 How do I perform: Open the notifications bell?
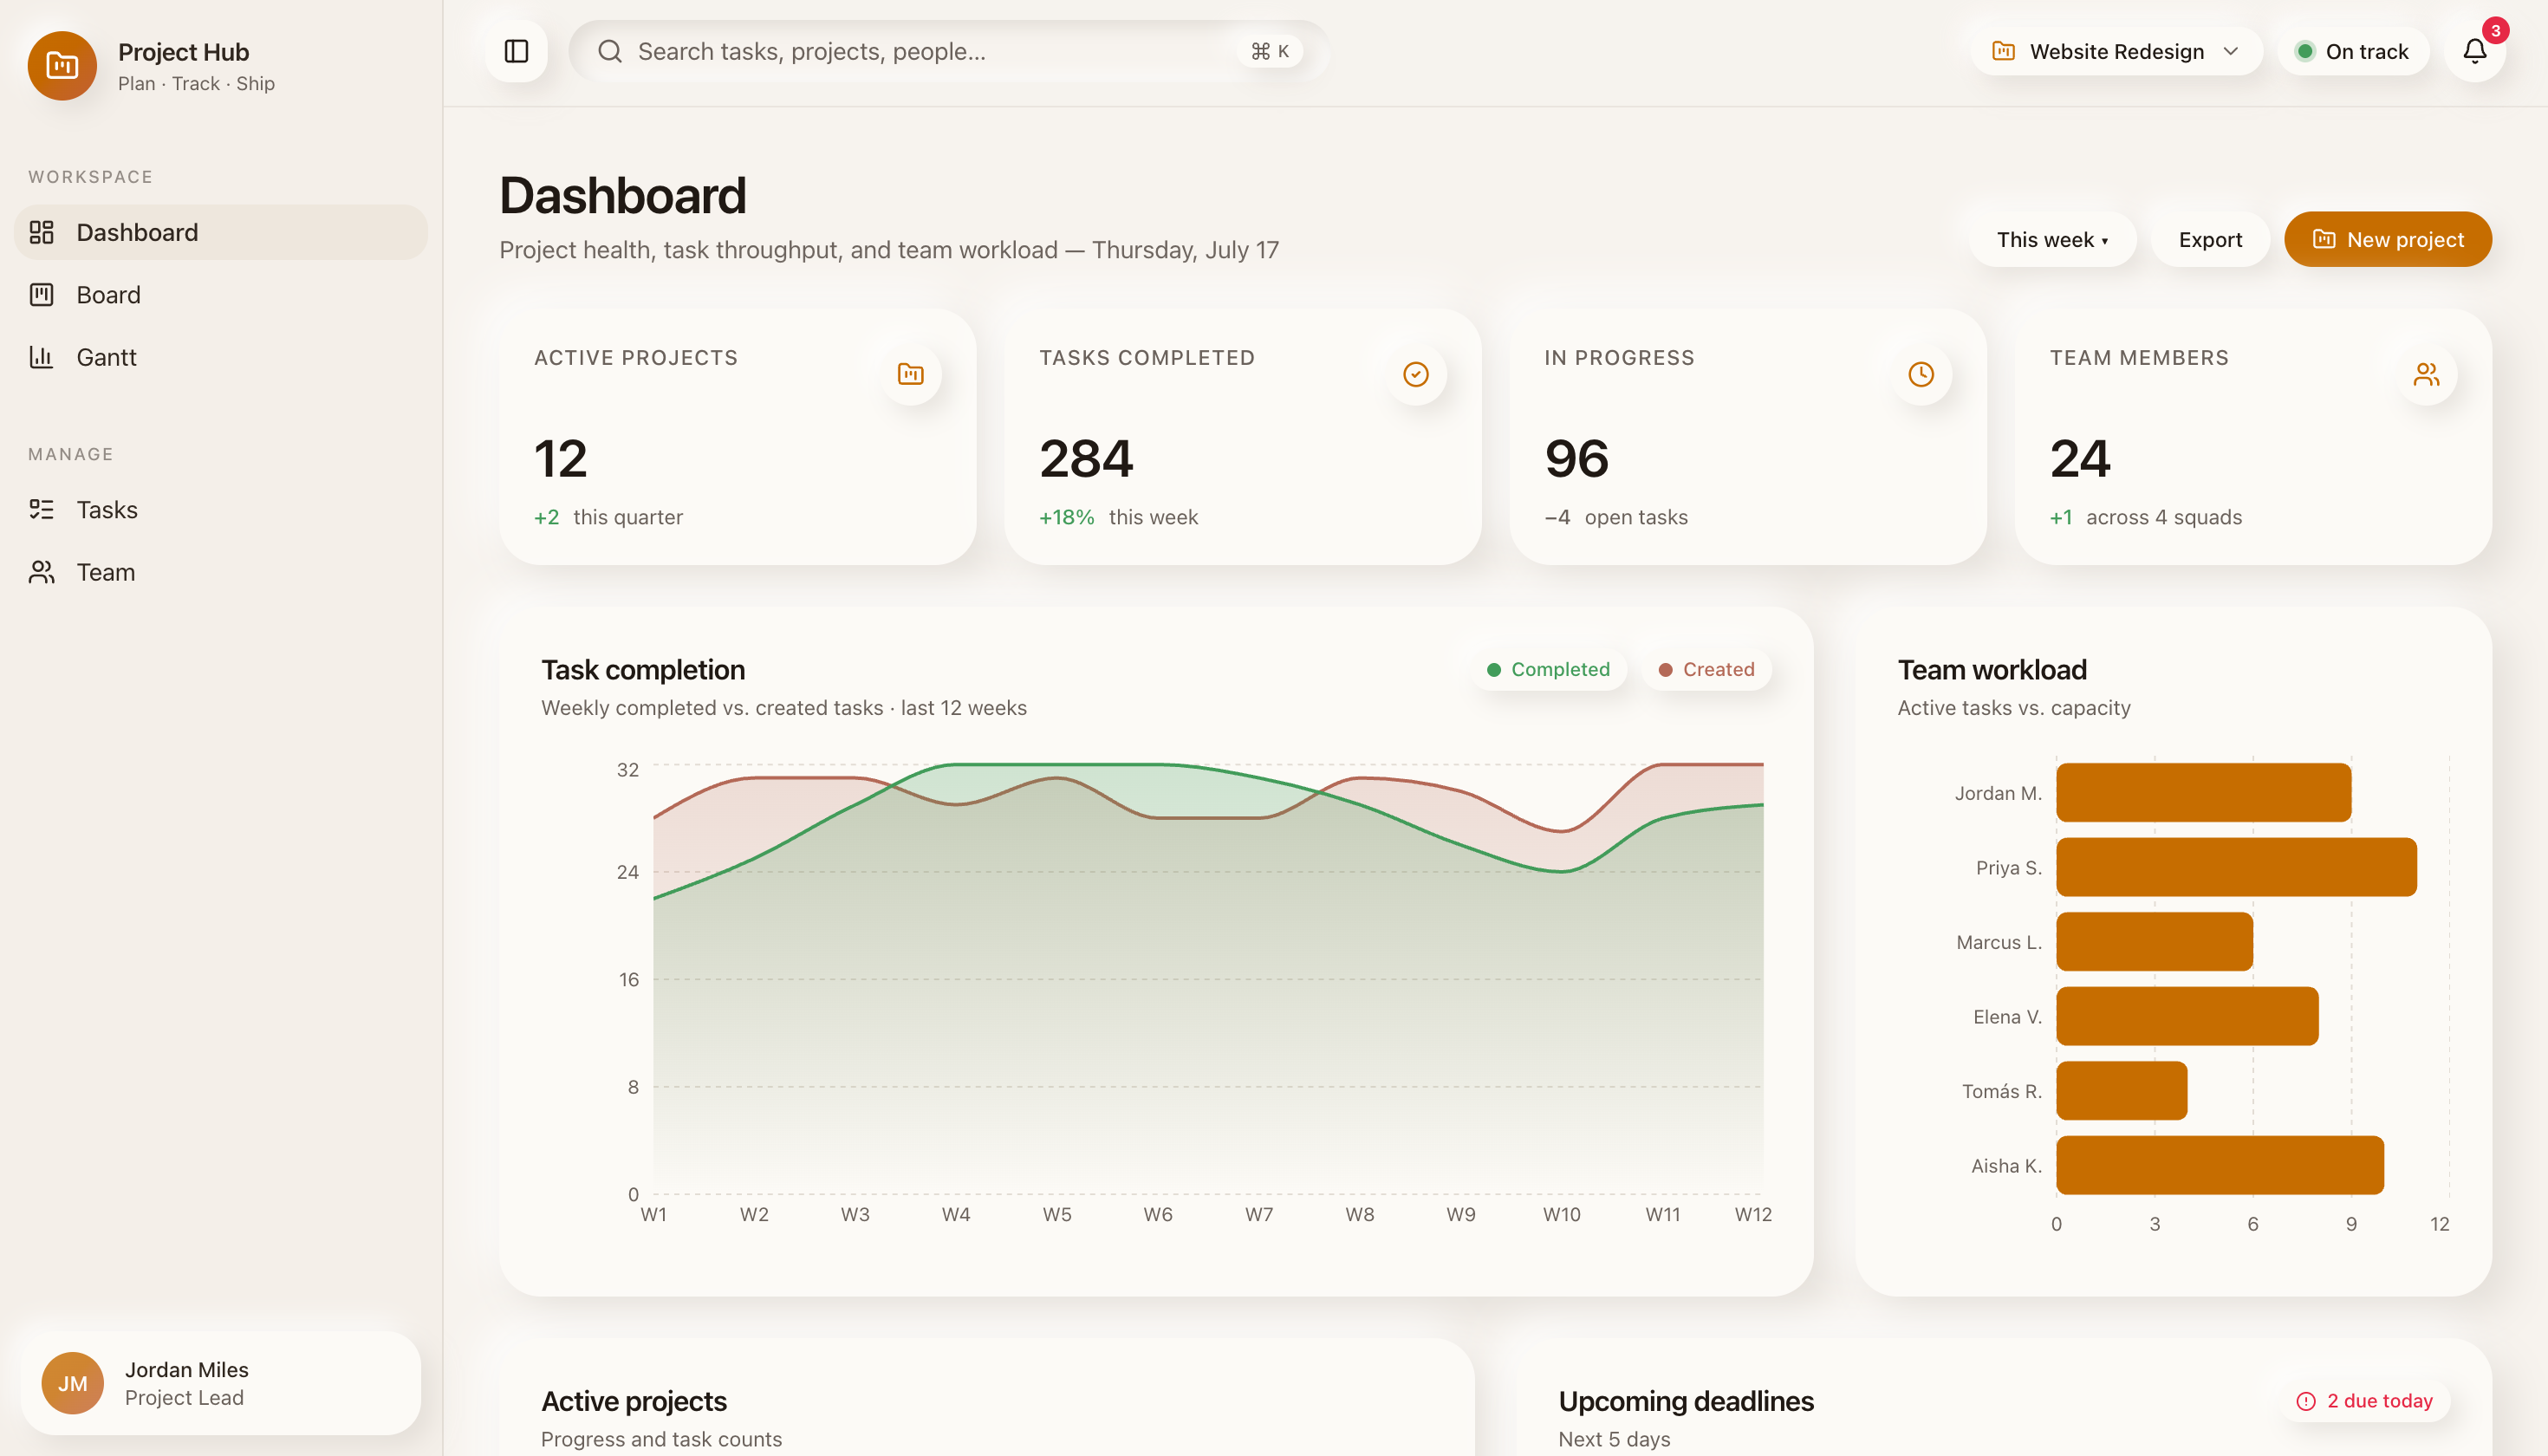pyautogui.click(x=2474, y=51)
